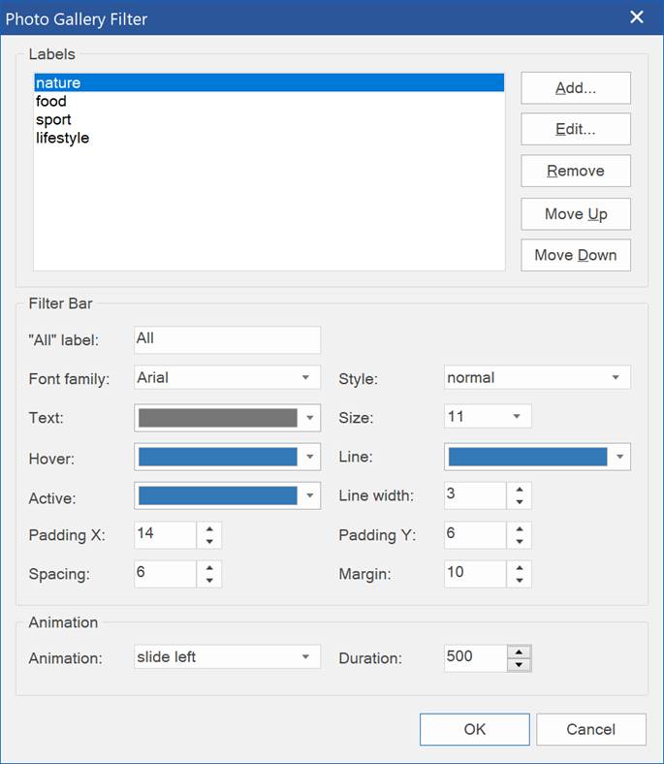Remove the selected label
Viewport: 664px width, 764px height.
click(576, 171)
